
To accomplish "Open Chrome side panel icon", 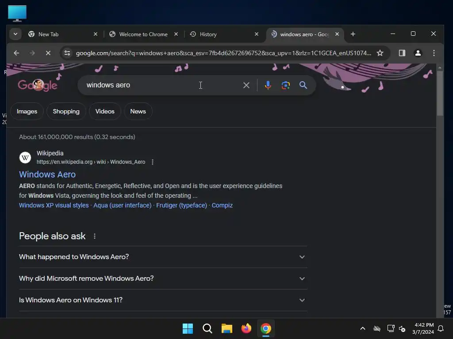I will [402, 53].
